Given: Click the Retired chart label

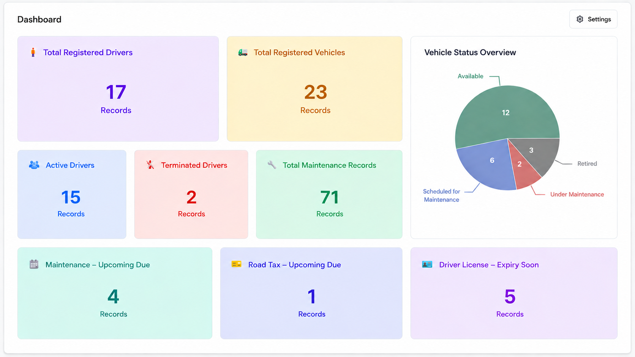Looking at the screenshot, I should pyautogui.click(x=587, y=164).
